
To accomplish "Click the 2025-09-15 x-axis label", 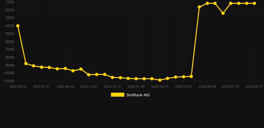I will pos(65,87).
